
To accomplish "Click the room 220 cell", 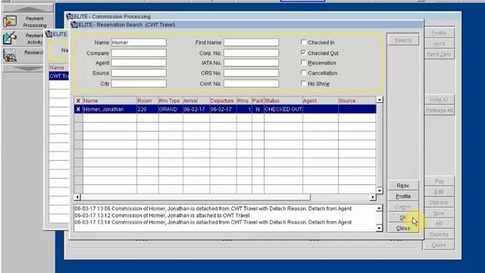I will tap(148, 109).
